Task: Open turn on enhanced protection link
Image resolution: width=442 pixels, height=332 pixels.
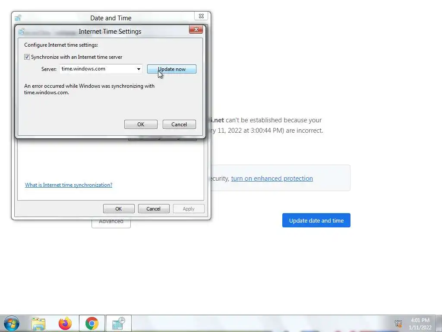Action: tap(272, 179)
